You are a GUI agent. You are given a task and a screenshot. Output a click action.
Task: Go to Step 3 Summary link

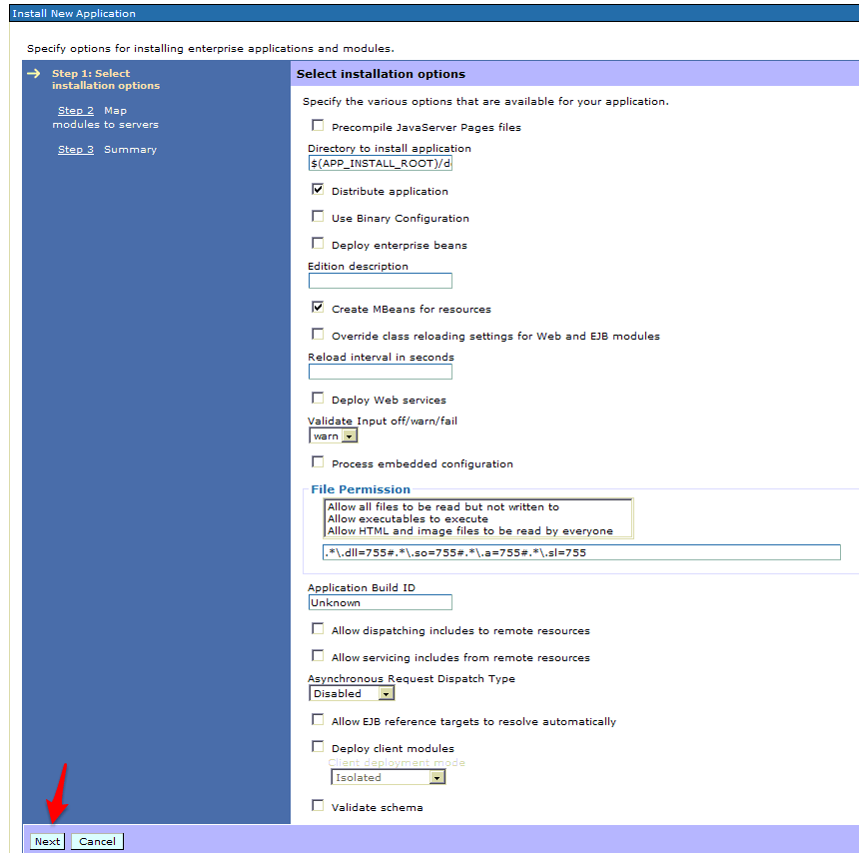(x=76, y=150)
